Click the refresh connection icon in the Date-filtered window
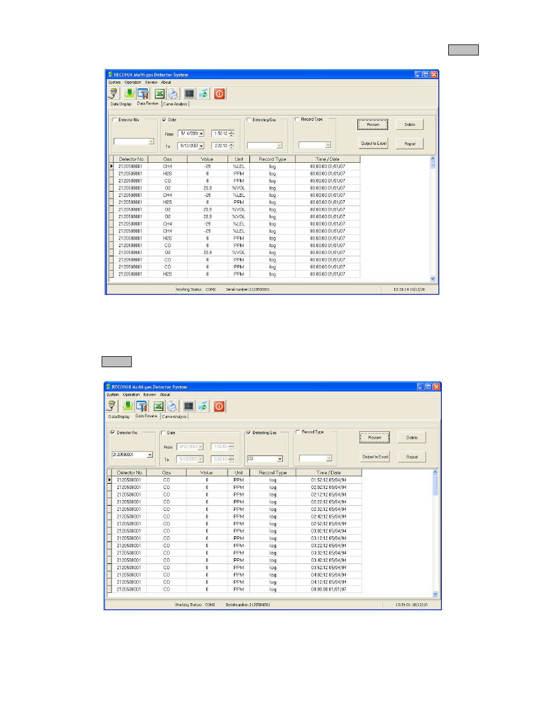The width and height of the screenshot is (551, 713). coord(203,94)
